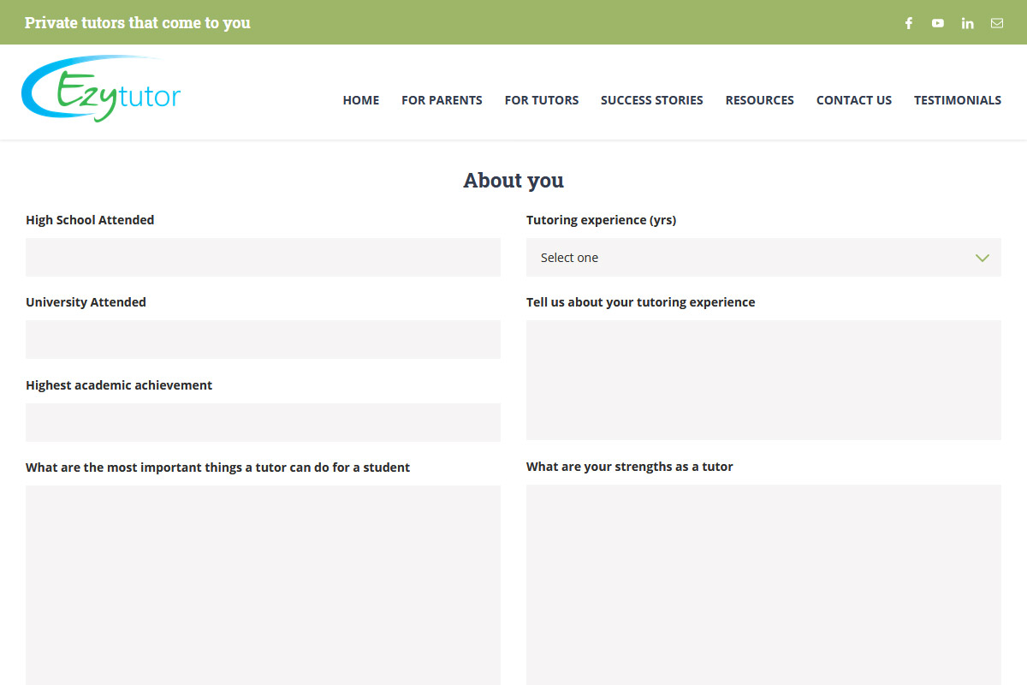Expand the Tutoring experience (yrs) dropdown

pos(763,258)
